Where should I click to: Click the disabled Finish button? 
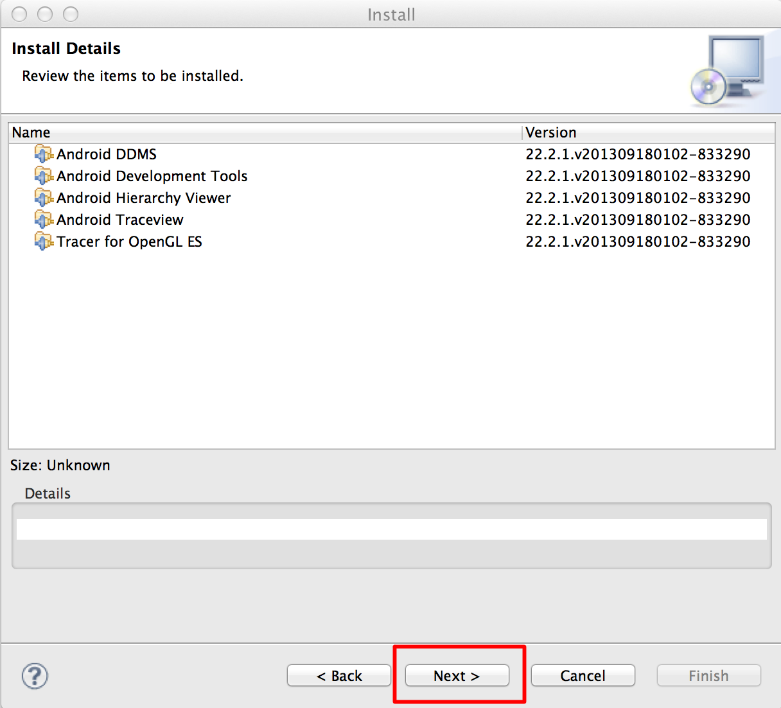click(708, 676)
